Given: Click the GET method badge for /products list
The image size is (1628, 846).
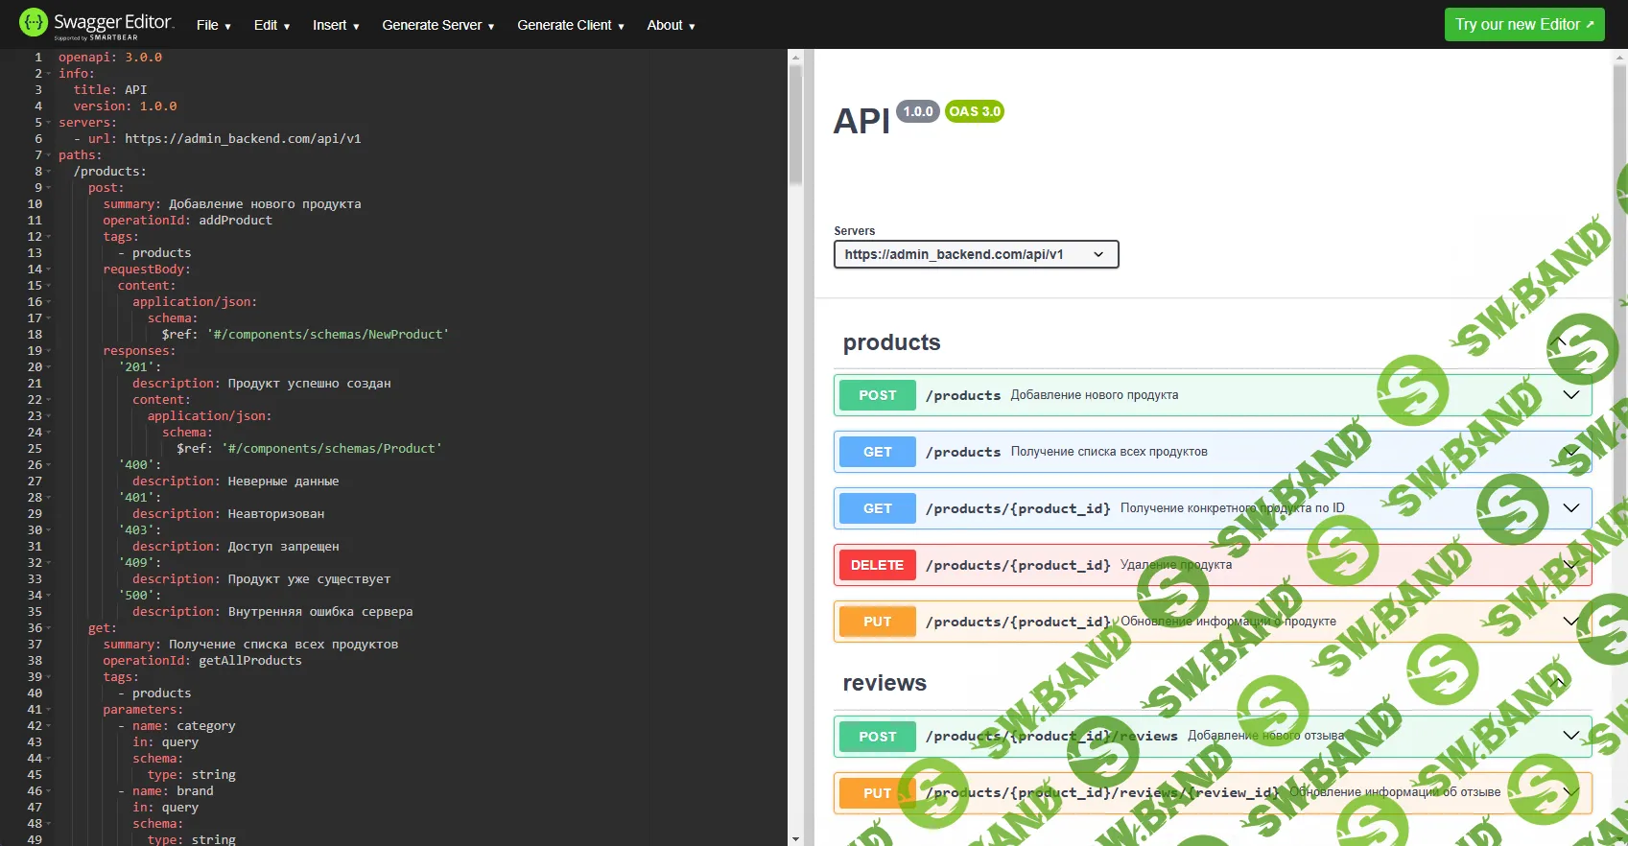Looking at the screenshot, I should click(878, 452).
